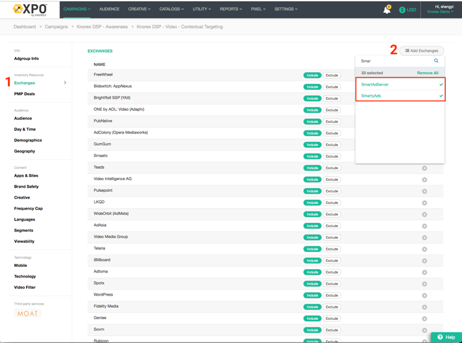This screenshot has width=462, height=343.
Task: Click the exchange search input field
Action: (x=395, y=61)
